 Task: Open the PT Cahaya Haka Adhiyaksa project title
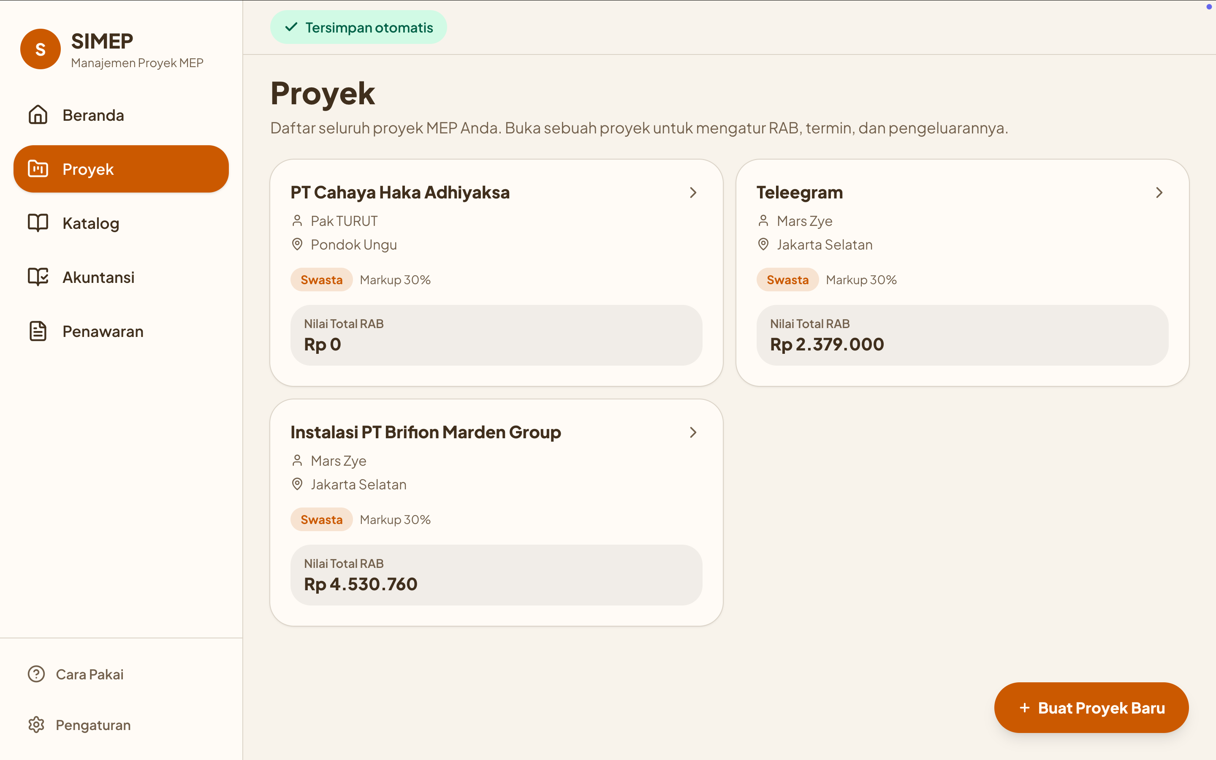coord(400,193)
